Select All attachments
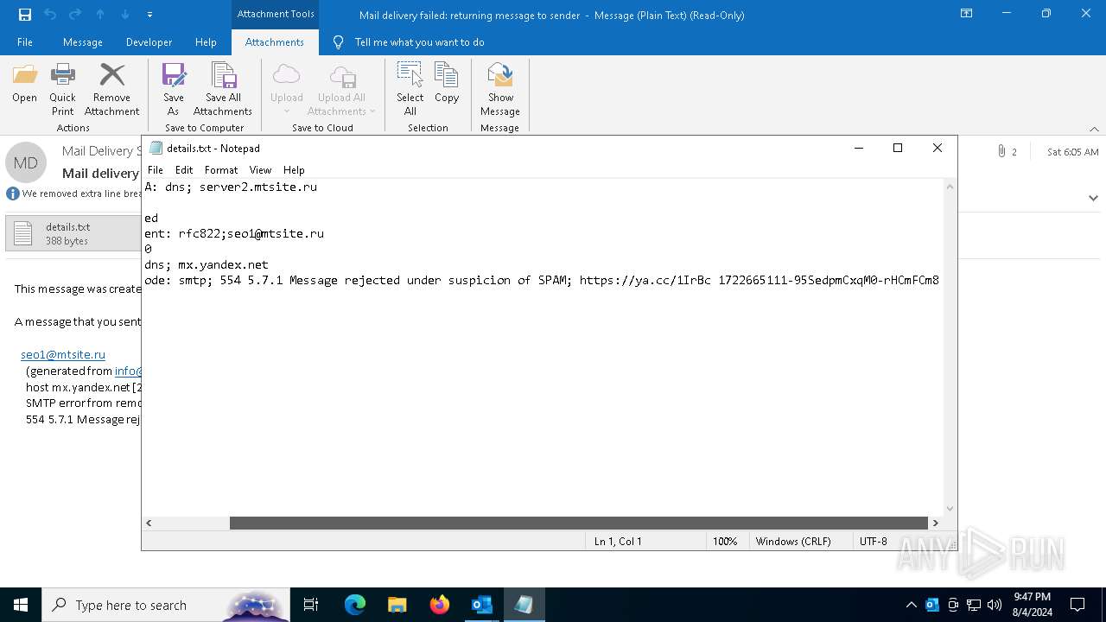Screen dimensions: 1106x622 pyautogui.click(x=410, y=89)
